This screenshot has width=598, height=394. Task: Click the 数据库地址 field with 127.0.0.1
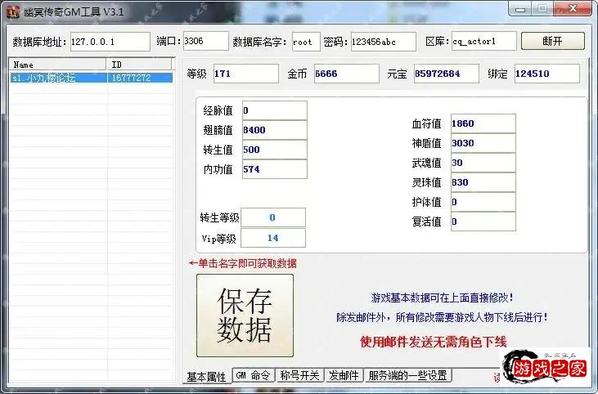click(110, 41)
